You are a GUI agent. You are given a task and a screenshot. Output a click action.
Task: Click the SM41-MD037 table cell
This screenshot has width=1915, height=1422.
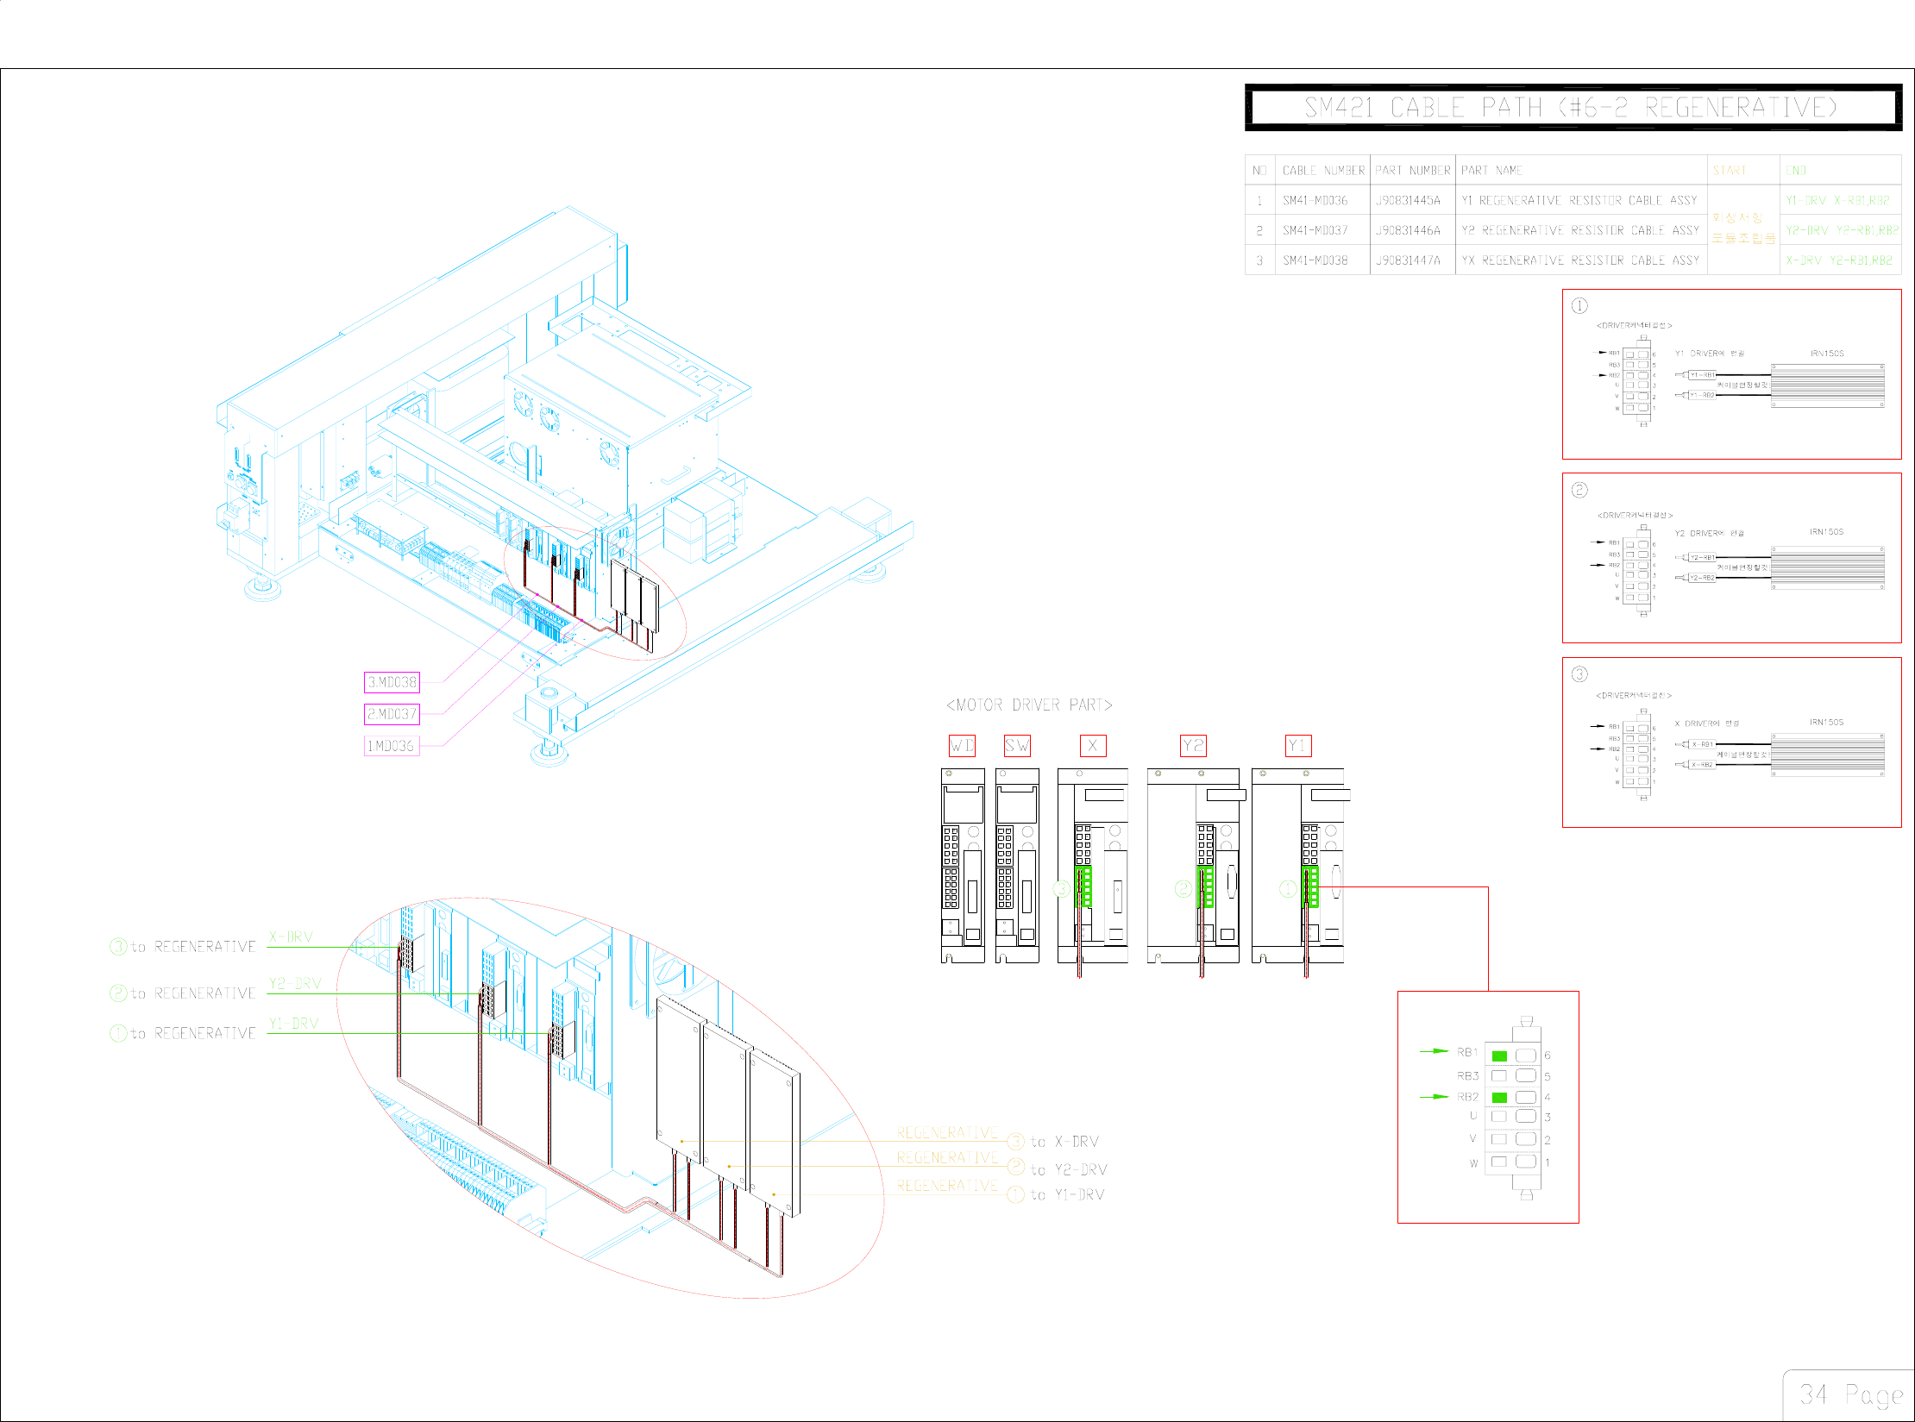[1315, 230]
